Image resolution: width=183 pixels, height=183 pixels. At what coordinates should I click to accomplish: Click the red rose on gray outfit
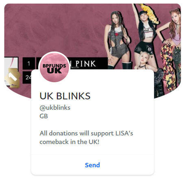pos(116,34)
